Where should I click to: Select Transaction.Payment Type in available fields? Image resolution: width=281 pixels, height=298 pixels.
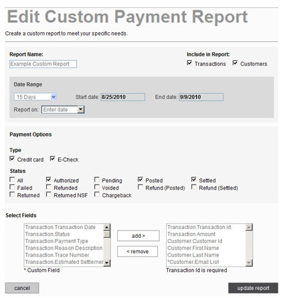pos(64,241)
